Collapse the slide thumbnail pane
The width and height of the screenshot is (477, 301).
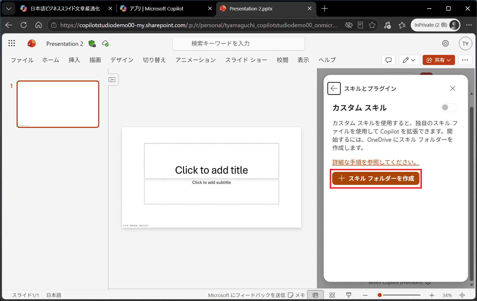click(112, 79)
